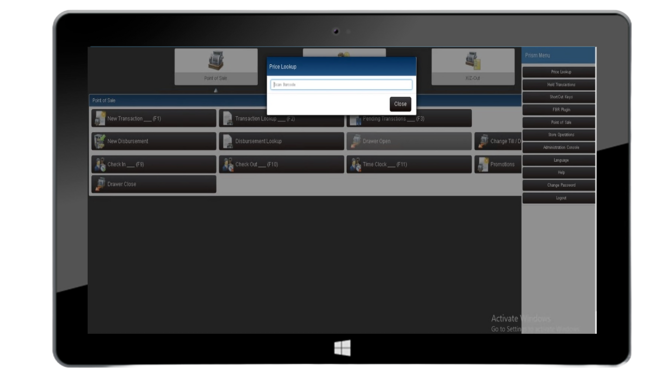
Task: Choose Language in the Prism Menu
Action: tap(561, 160)
